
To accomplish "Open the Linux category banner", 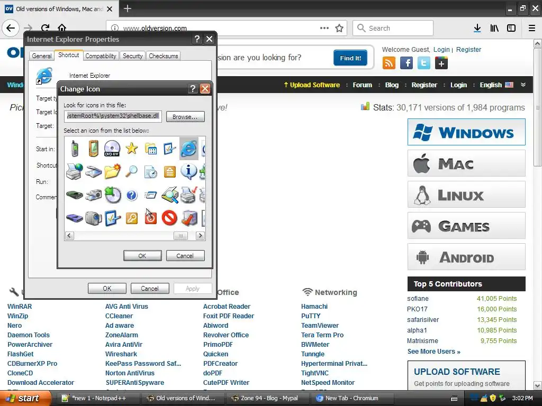I will 466,195.
